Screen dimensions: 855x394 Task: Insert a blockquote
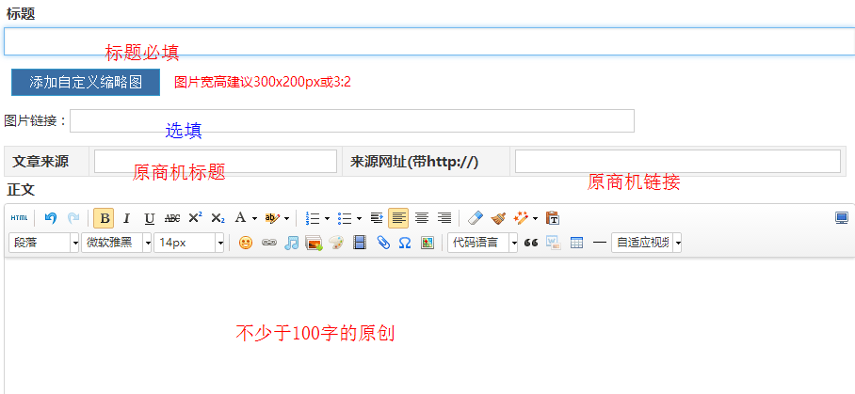(530, 243)
